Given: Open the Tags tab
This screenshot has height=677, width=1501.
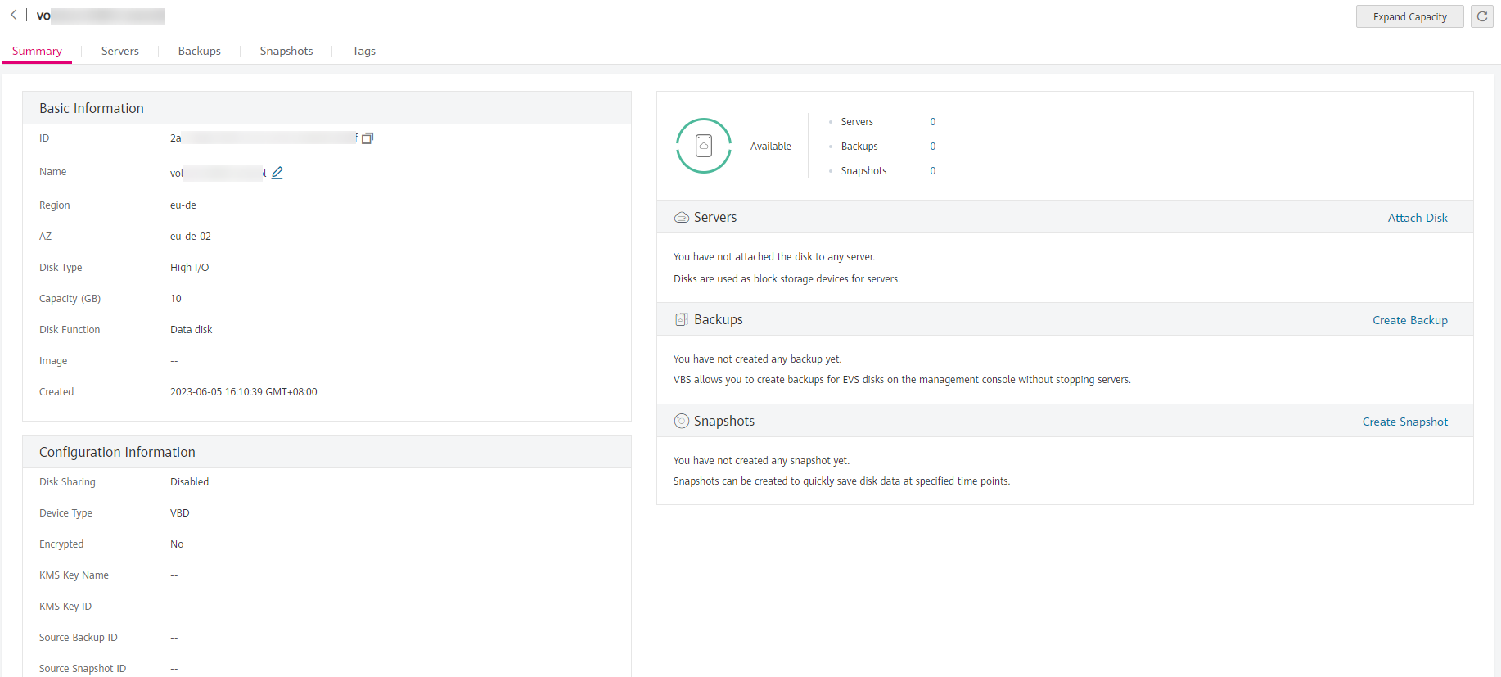Looking at the screenshot, I should click(364, 51).
